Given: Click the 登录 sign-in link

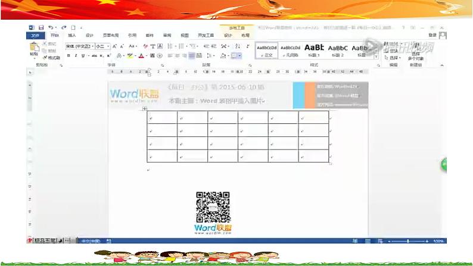Looking at the screenshot, I should (432, 35).
